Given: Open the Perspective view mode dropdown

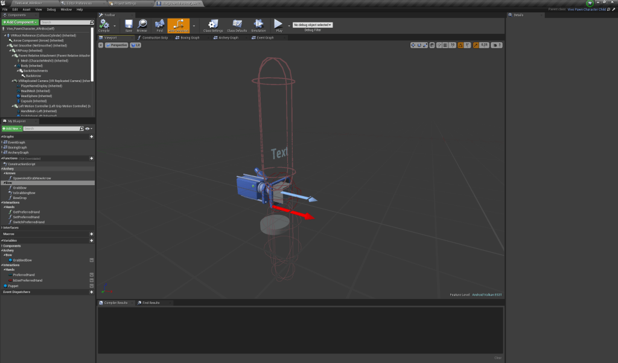Looking at the screenshot, I should click(x=116, y=45).
